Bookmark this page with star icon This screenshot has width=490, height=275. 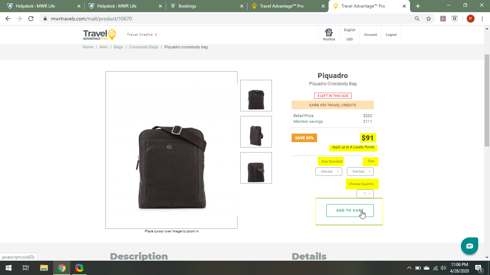pyautogui.click(x=428, y=19)
